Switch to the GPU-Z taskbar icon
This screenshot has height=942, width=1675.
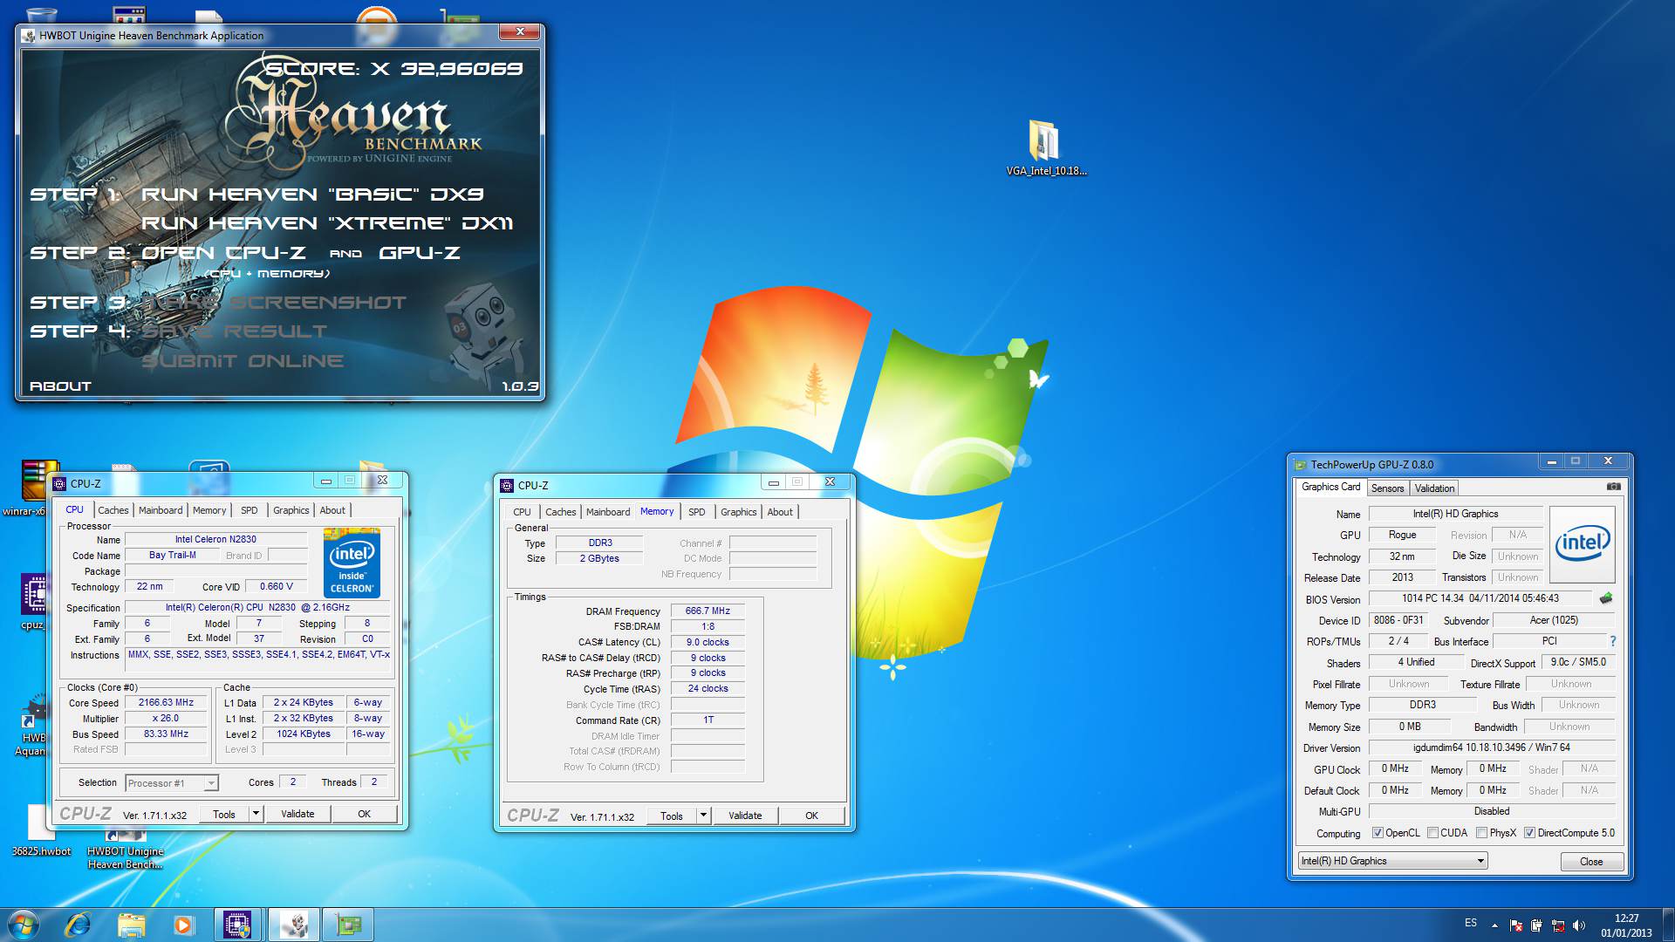(x=348, y=925)
